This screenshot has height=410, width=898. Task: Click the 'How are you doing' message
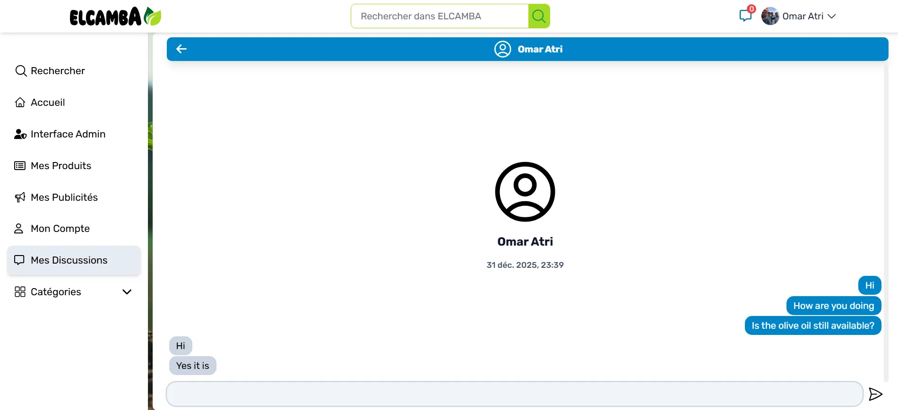click(x=834, y=306)
